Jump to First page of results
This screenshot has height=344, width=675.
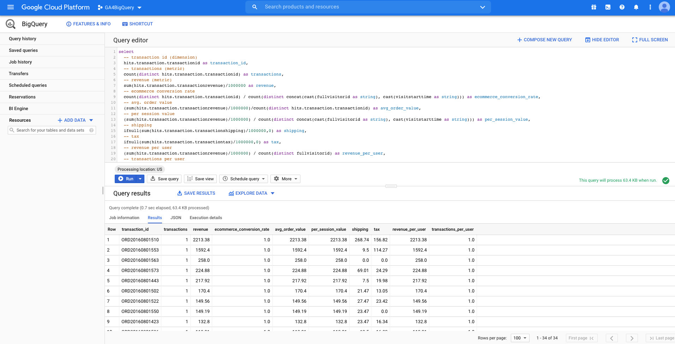[581, 338]
